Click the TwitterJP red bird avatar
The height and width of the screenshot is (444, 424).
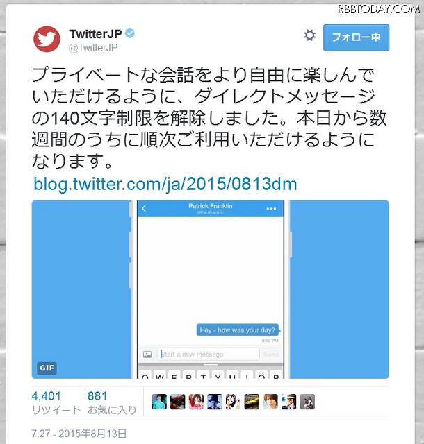(x=47, y=39)
